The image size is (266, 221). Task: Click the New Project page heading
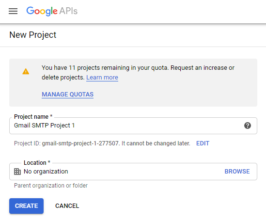pos(33,35)
